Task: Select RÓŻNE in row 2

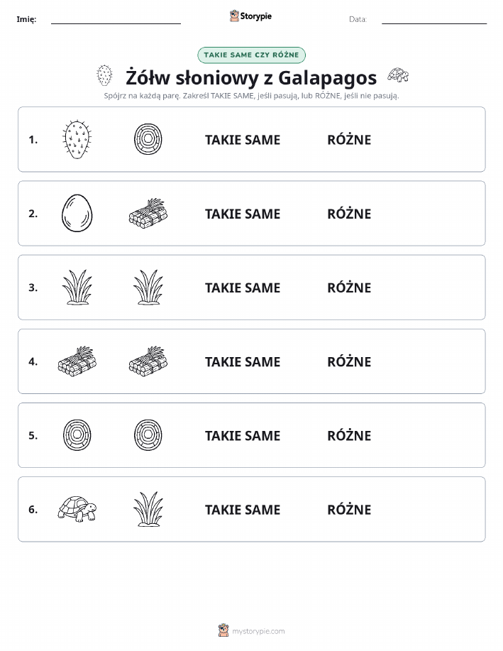Action: pos(349,214)
